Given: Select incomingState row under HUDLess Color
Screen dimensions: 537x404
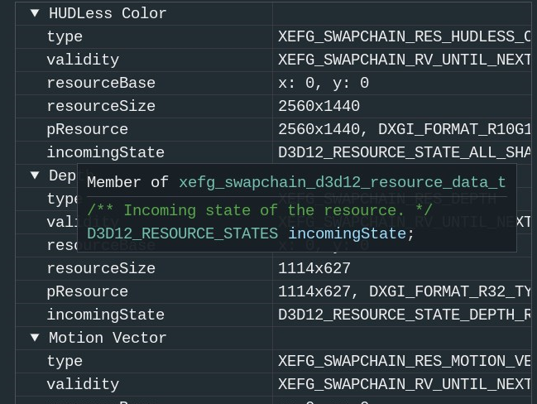Looking at the screenshot, I should [105, 152].
